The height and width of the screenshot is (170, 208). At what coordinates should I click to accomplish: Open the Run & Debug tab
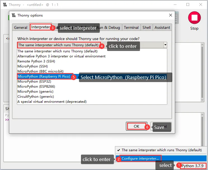click(108, 27)
